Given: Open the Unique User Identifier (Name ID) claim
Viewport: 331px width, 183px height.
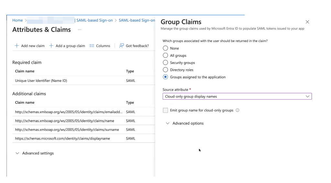Looking at the screenshot, I should [x=41, y=81].
